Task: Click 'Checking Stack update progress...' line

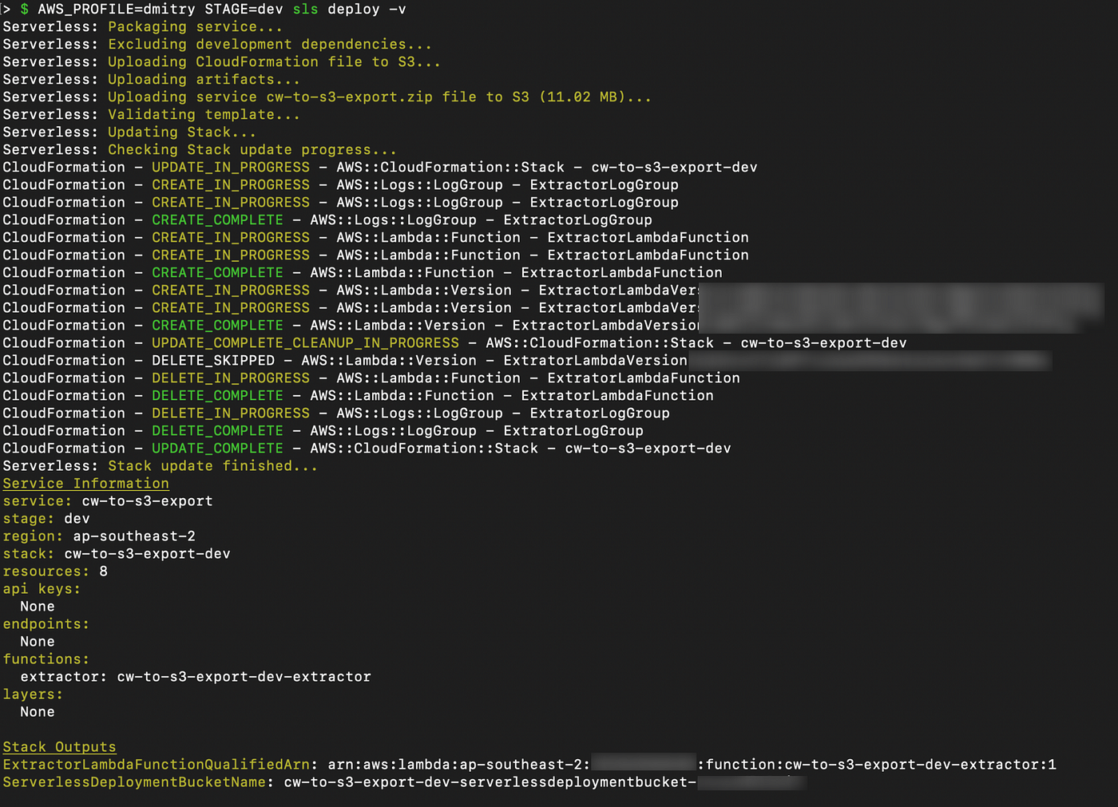Action: pyautogui.click(x=200, y=150)
